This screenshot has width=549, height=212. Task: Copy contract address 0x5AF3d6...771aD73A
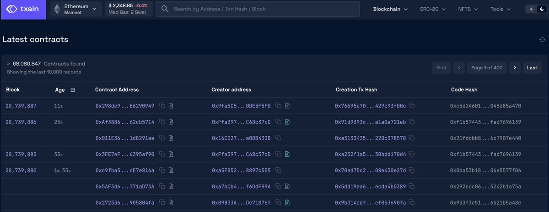[162, 186]
